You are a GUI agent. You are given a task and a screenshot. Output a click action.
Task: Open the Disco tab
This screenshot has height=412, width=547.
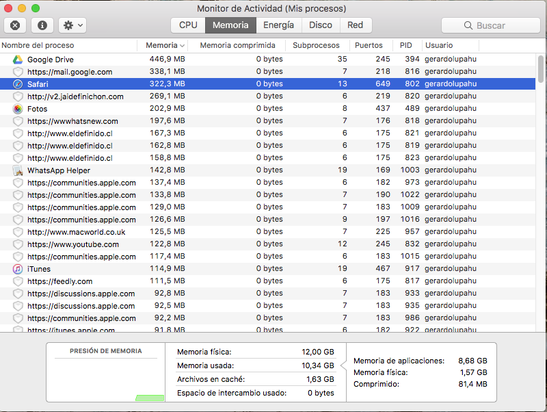320,25
